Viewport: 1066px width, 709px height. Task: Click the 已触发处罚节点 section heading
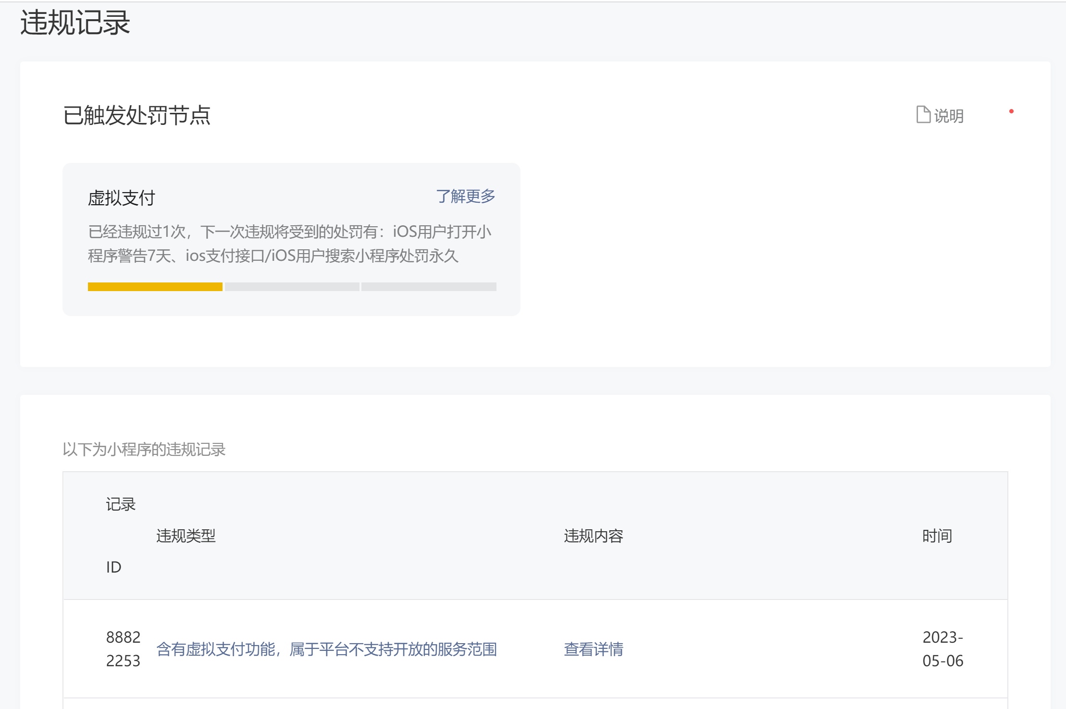coord(136,115)
